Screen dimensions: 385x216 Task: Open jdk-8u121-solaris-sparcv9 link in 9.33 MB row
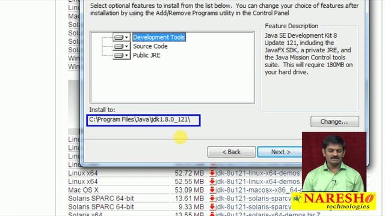click(x=253, y=207)
